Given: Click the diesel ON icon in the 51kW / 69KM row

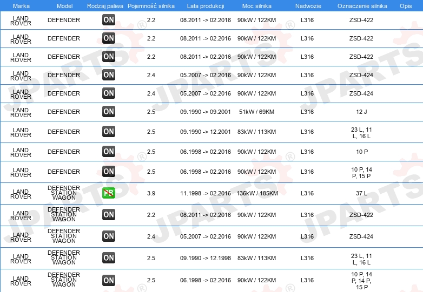Looking at the screenshot, I should (109, 112).
